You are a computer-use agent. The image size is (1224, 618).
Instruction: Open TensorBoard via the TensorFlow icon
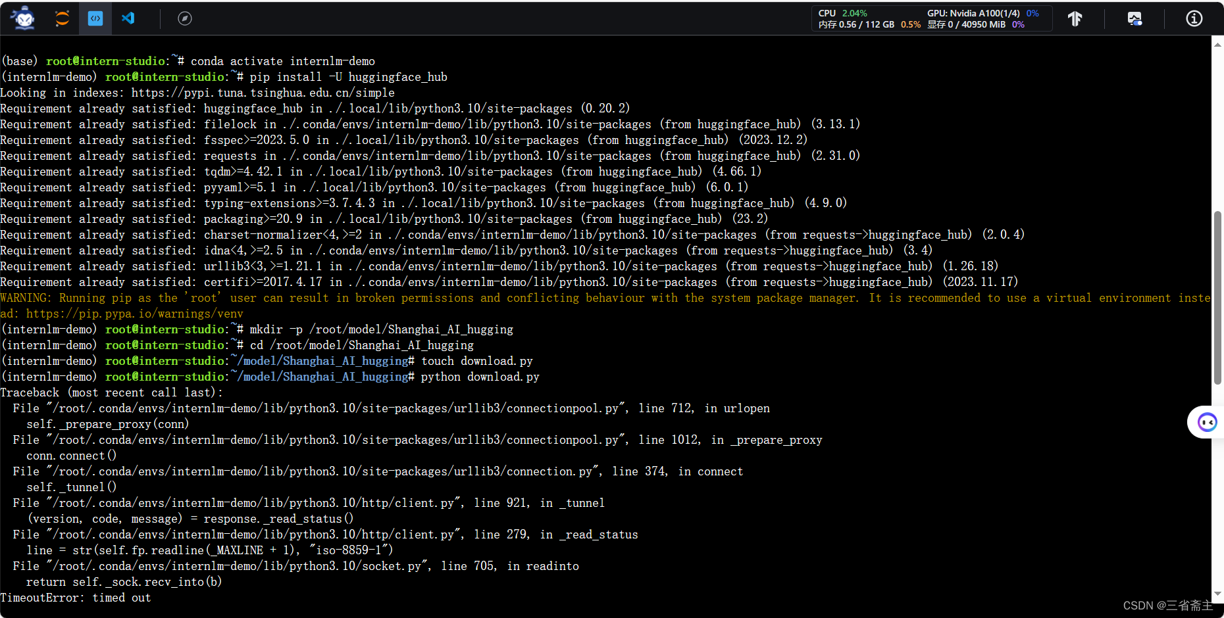click(x=1075, y=18)
